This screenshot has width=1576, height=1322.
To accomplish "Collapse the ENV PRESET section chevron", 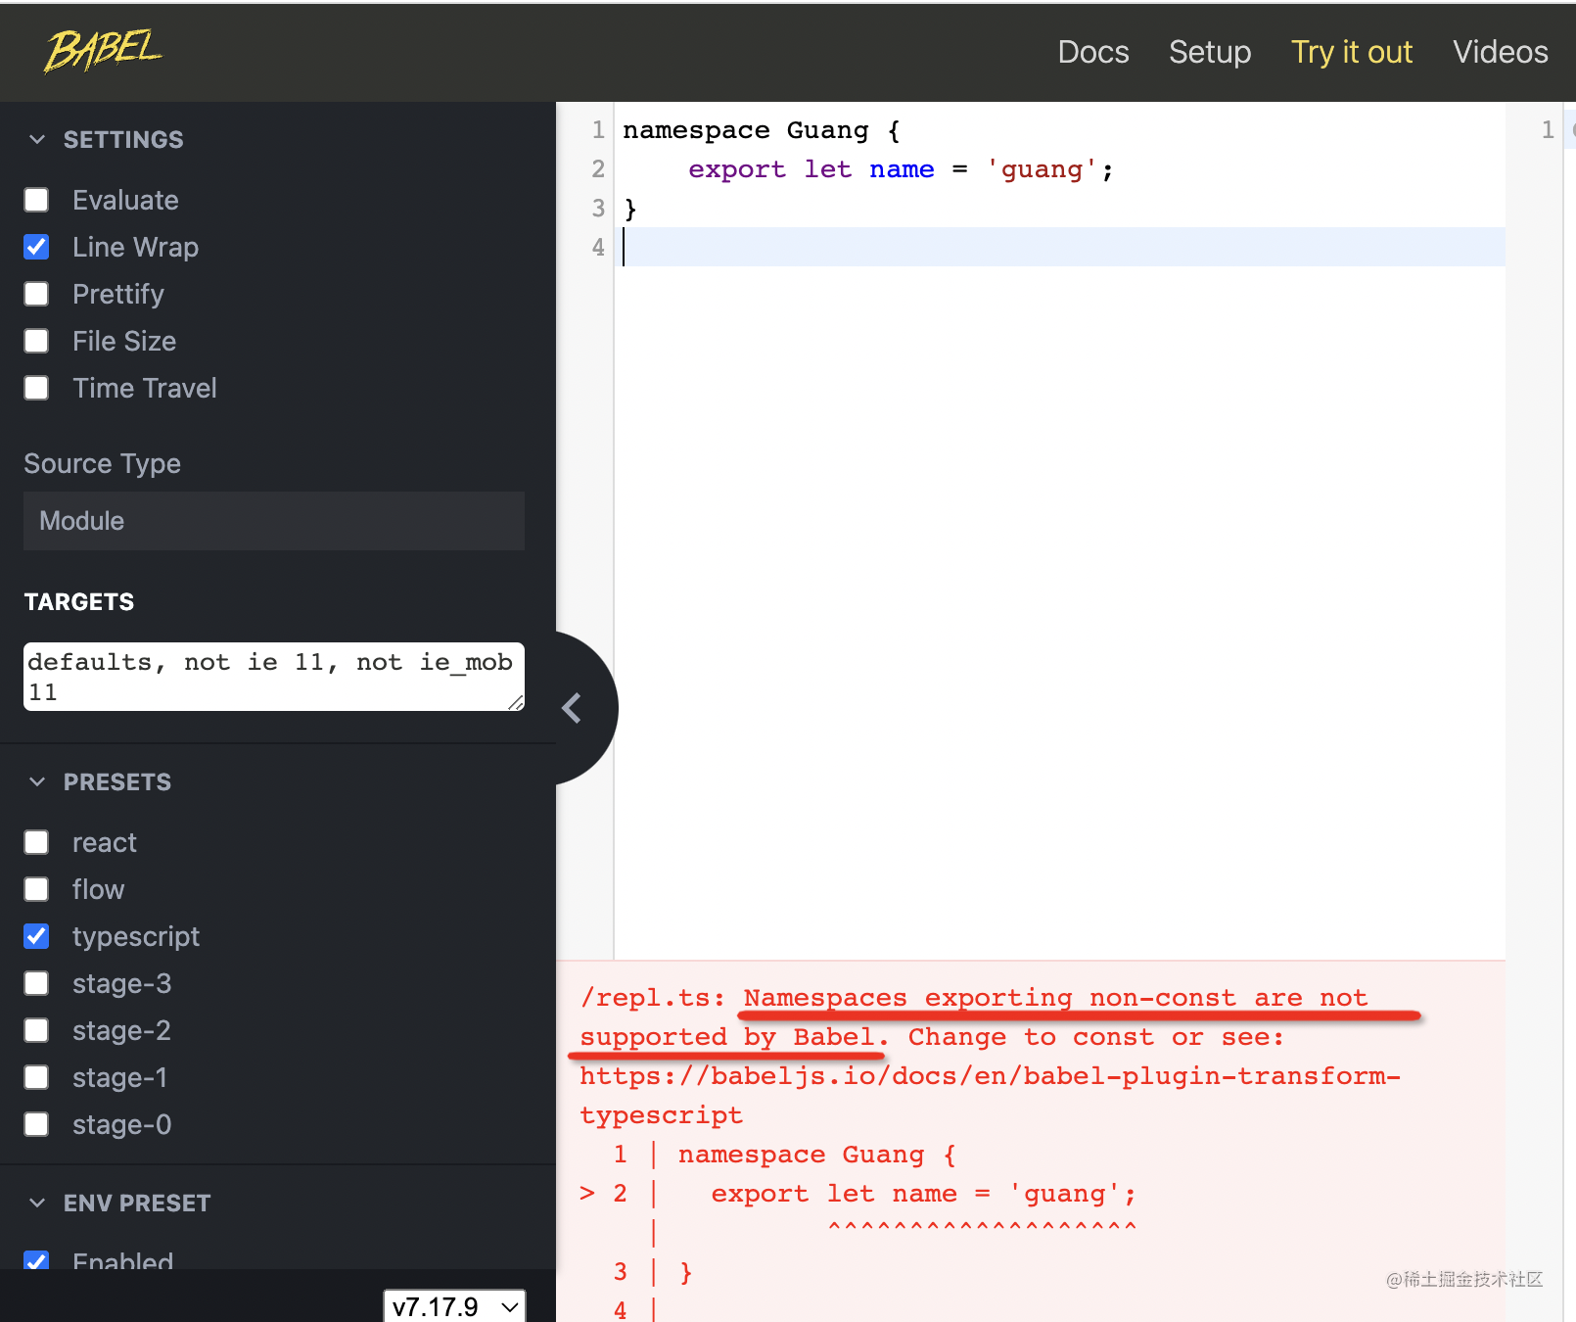I will pyautogui.click(x=37, y=1204).
